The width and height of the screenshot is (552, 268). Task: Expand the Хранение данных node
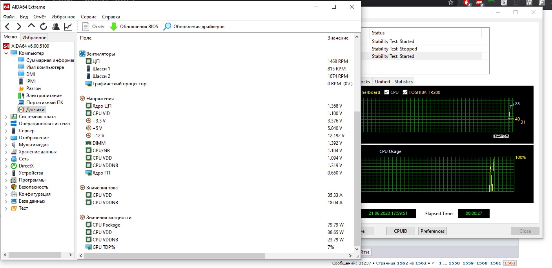click(x=6, y=152)
